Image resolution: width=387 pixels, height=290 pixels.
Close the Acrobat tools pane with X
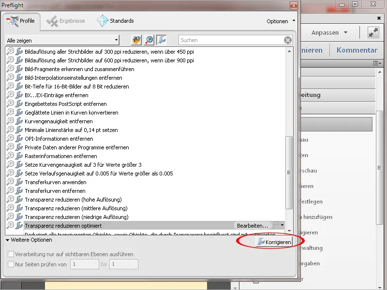379,18
